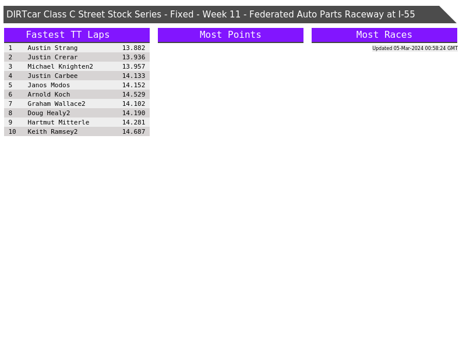The width and height of the screenshot is (466, 349).
Task: Click the 14.529 lap time
Action: click(133, 95)
